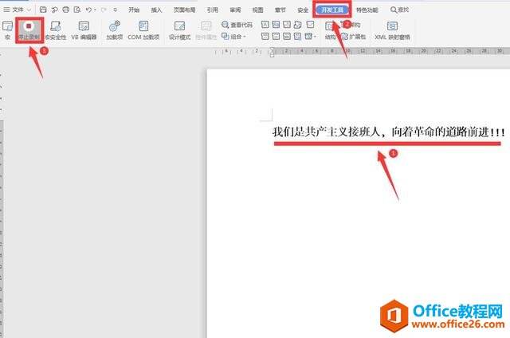Open COM 加载项 add-ins

coord(143,30)
